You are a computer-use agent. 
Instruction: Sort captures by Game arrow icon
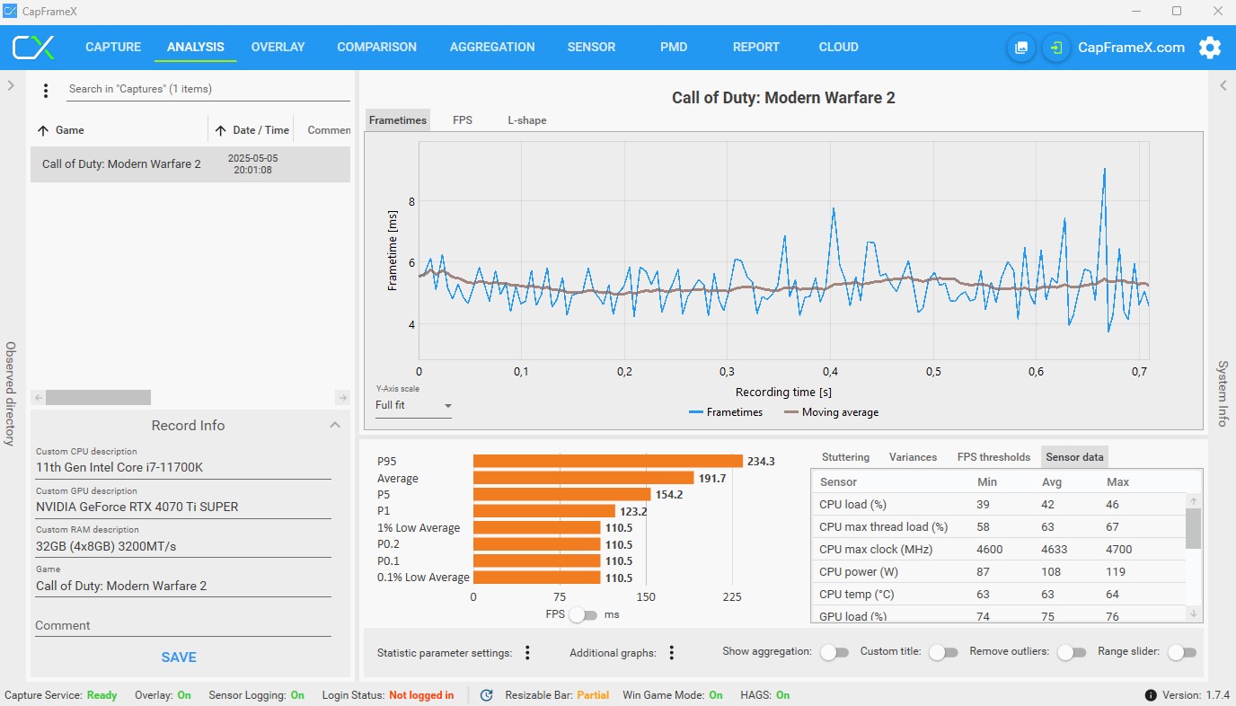pyautogui.click(x=43, y=130)
